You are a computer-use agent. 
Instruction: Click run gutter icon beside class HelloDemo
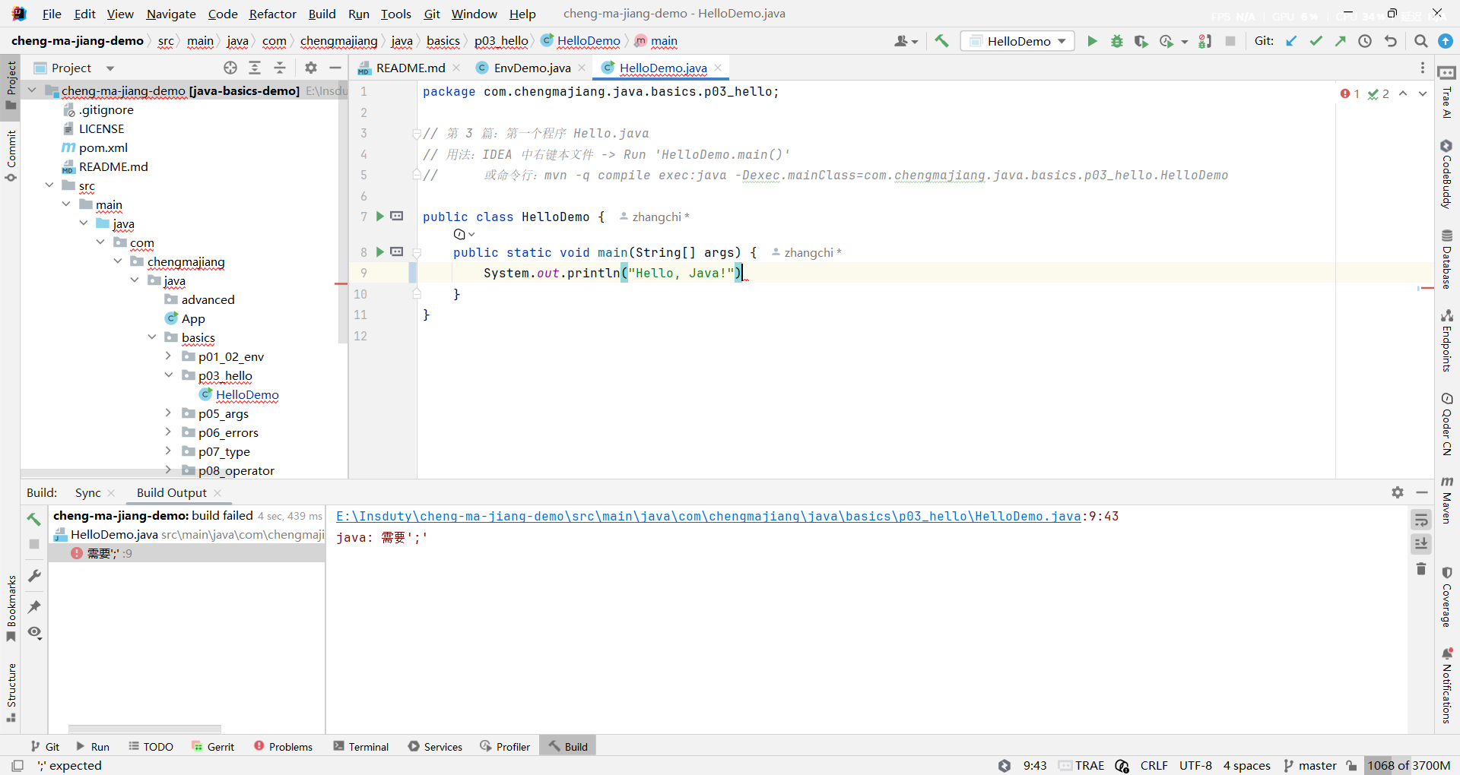click(380, 217)
